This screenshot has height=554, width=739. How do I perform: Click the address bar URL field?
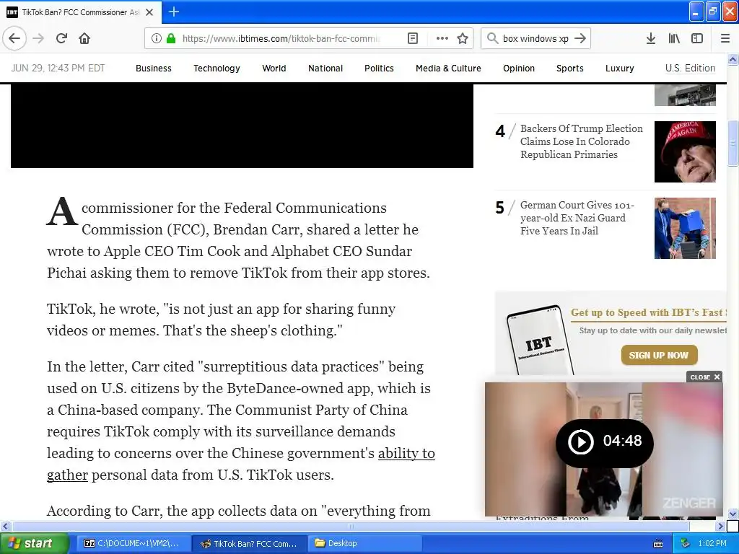[281, 38]
